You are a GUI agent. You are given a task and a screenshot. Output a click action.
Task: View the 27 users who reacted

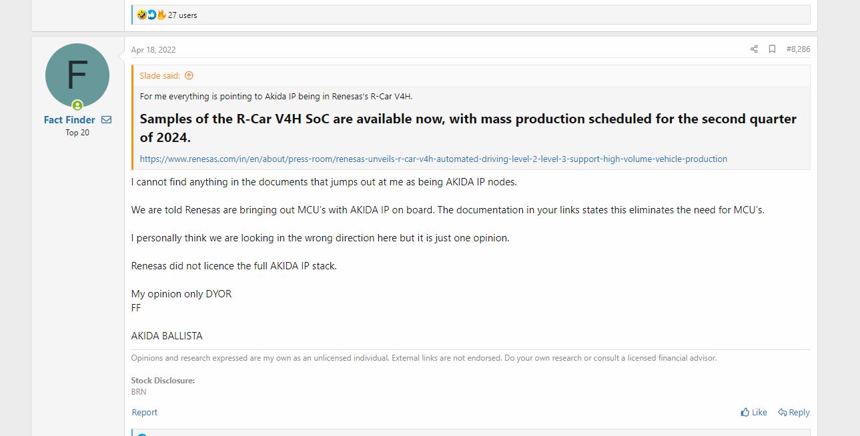[182, 15]
